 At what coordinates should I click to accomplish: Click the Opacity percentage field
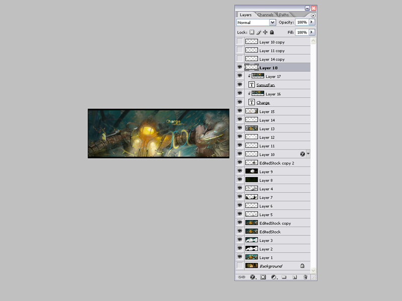point(302,22)
